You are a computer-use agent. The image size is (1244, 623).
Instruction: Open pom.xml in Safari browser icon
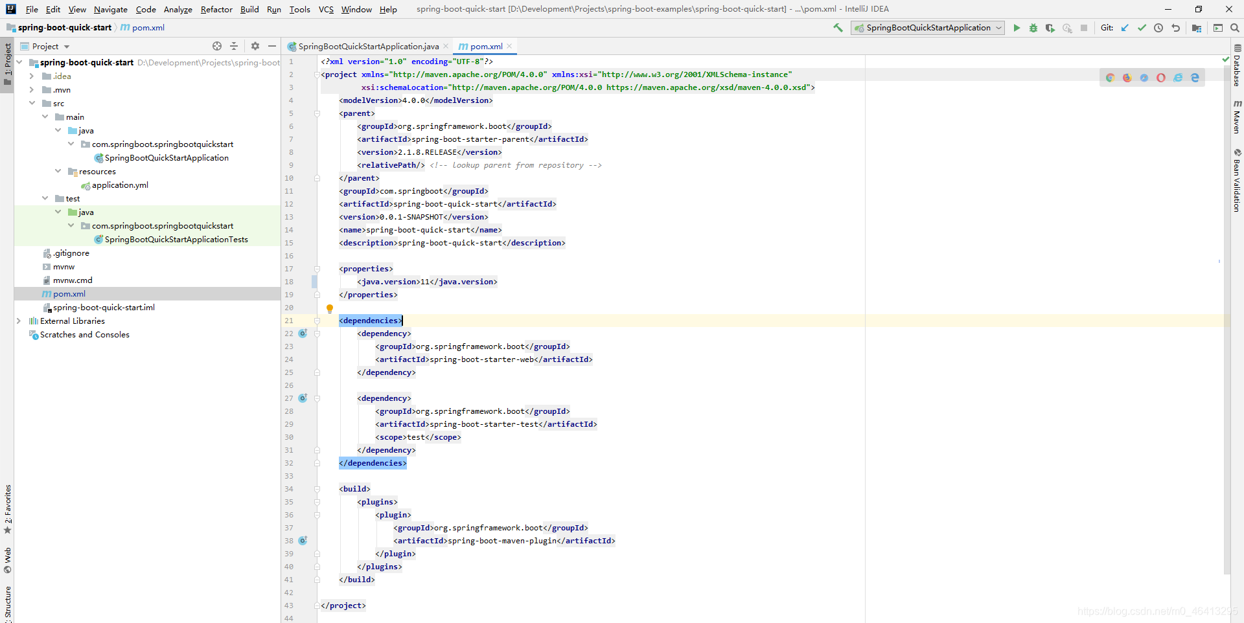tap(1144, 78)
